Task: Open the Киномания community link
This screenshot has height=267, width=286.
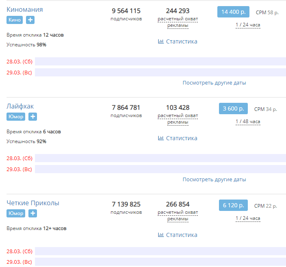Action: pyautogui.click(x=25, y=9)
